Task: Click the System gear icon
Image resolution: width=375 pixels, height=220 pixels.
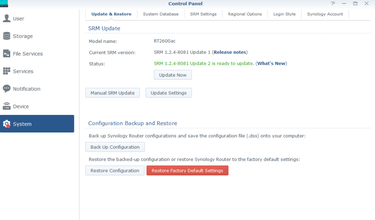Action: [7, 124]
